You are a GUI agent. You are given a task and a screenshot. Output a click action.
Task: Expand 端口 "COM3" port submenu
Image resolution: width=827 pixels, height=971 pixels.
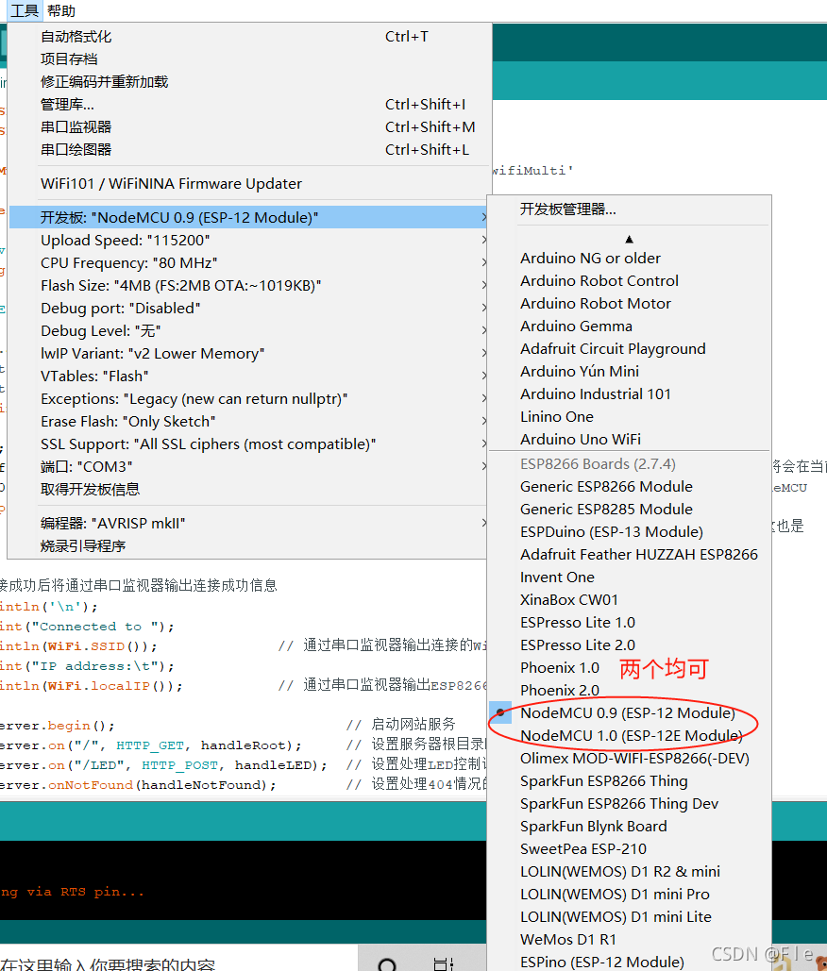click(x=249, y=467)
